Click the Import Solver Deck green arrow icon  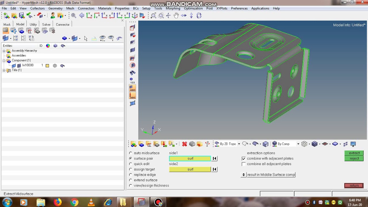(29, 16)
